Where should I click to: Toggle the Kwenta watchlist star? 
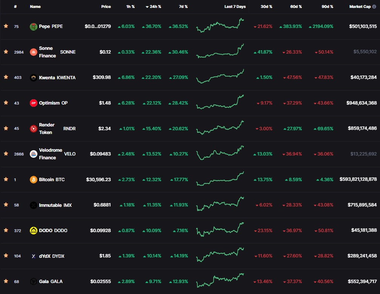[6, 77]
